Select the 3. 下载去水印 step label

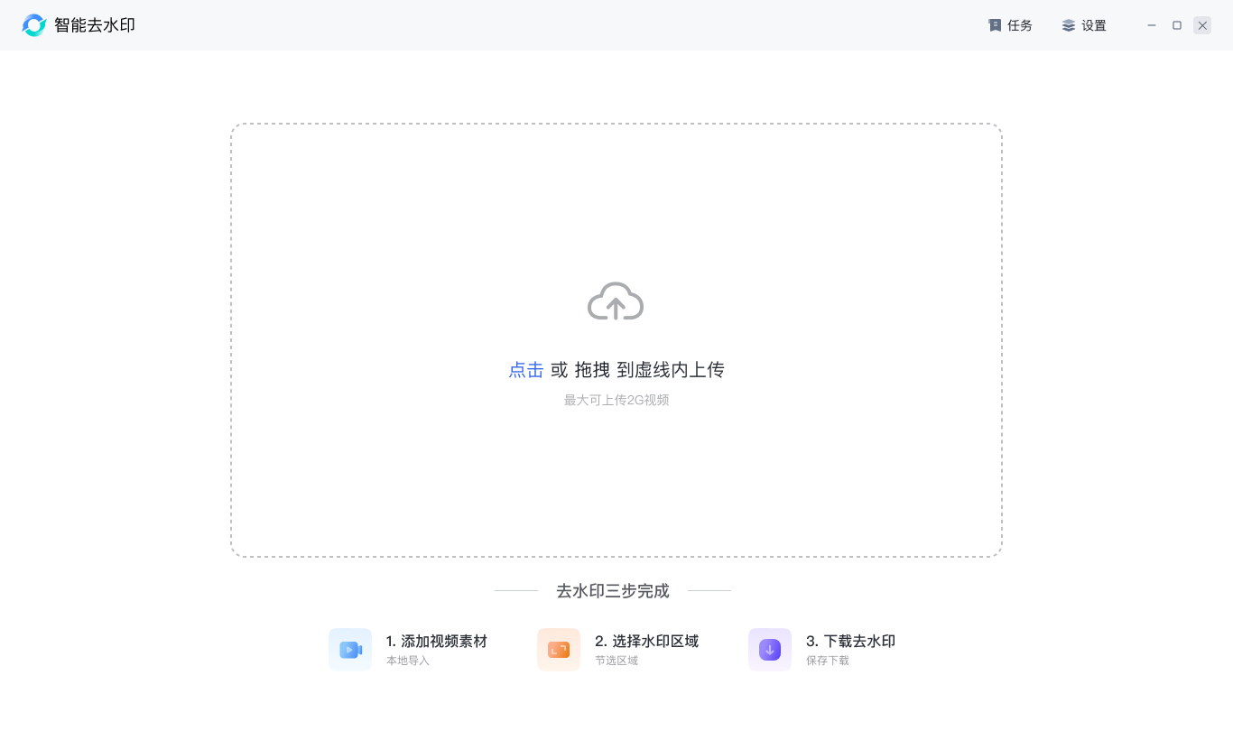pos(850,641)
